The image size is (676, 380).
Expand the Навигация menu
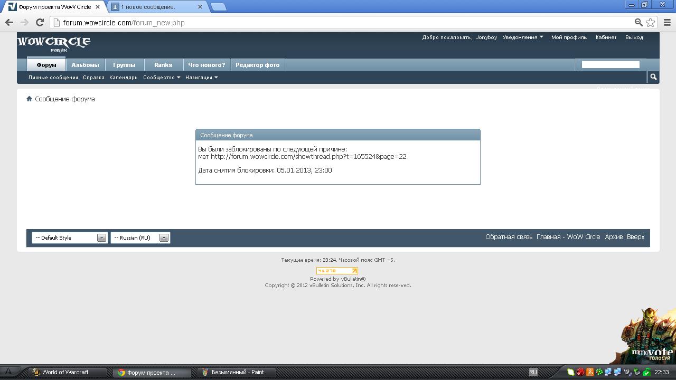201,78
